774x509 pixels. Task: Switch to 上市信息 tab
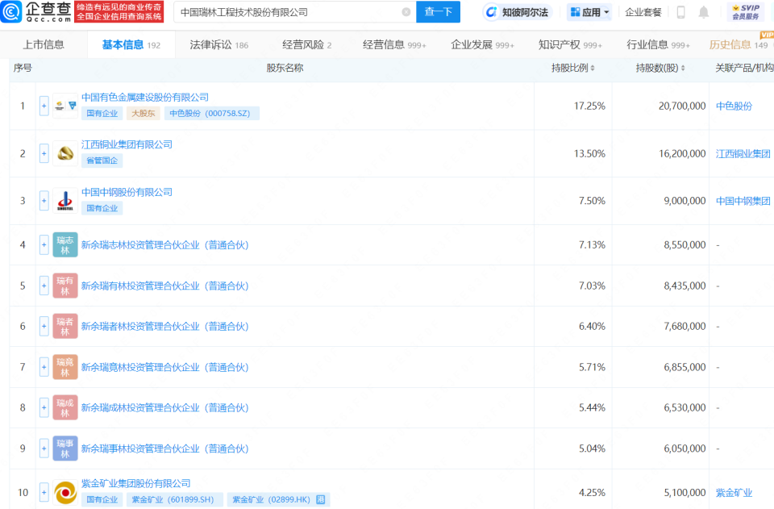44,45
